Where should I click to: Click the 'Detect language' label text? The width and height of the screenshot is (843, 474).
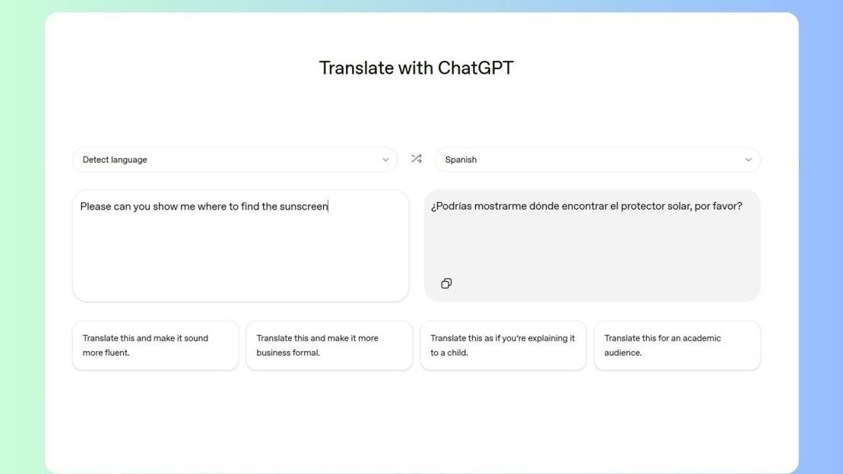pos(115,160)
